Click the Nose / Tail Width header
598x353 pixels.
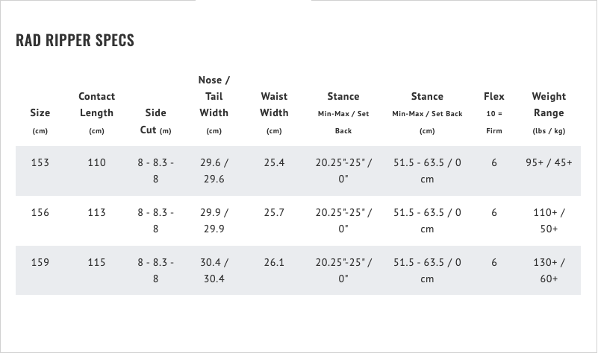(x=214, y=97)
